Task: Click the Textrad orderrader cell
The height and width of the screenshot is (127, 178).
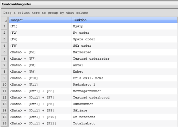Action: 125,59
